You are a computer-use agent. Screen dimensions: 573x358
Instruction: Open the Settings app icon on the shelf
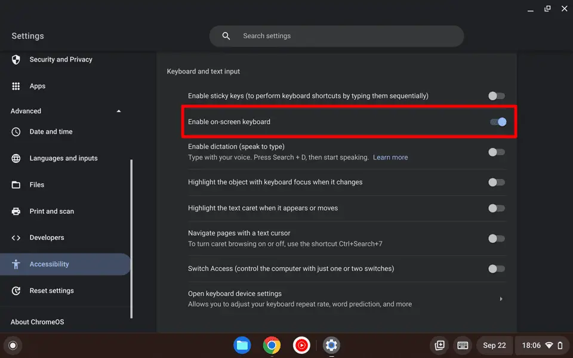331,345
